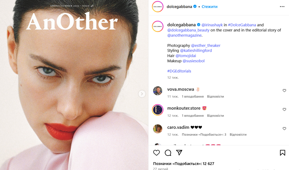Open dolcegabbana profile picture in header
The width and height of the screenshot is (289, 170).
[x=158, y=7]
